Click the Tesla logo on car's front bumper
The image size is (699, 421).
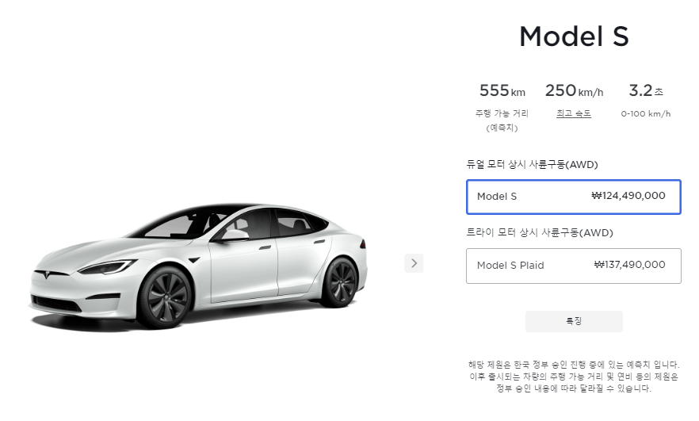[46, 275]
